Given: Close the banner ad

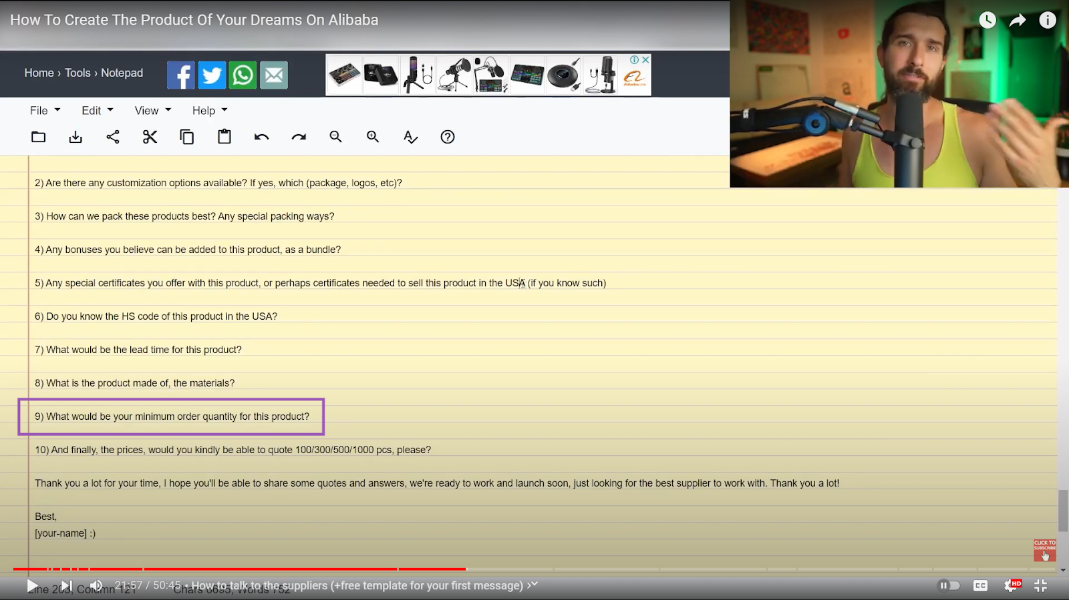Looking at the screenshot, I should point(645,59).
